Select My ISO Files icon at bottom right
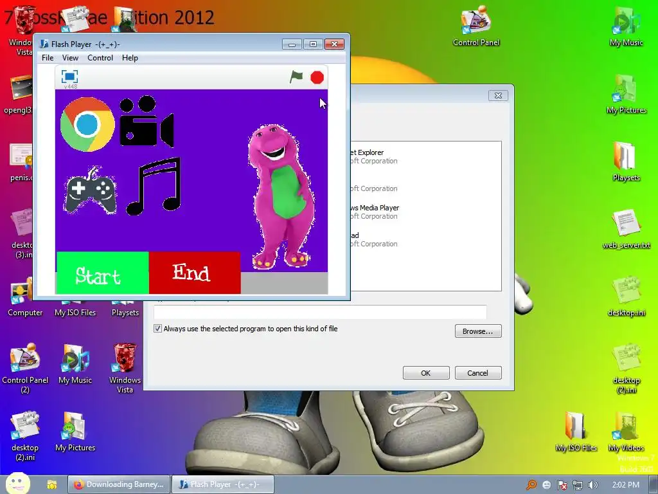658x494 pixels. 576,432
